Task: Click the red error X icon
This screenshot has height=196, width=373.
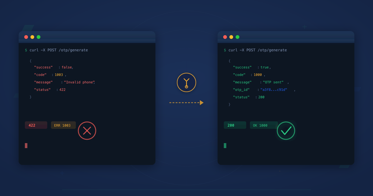Action: click(87, 131)
